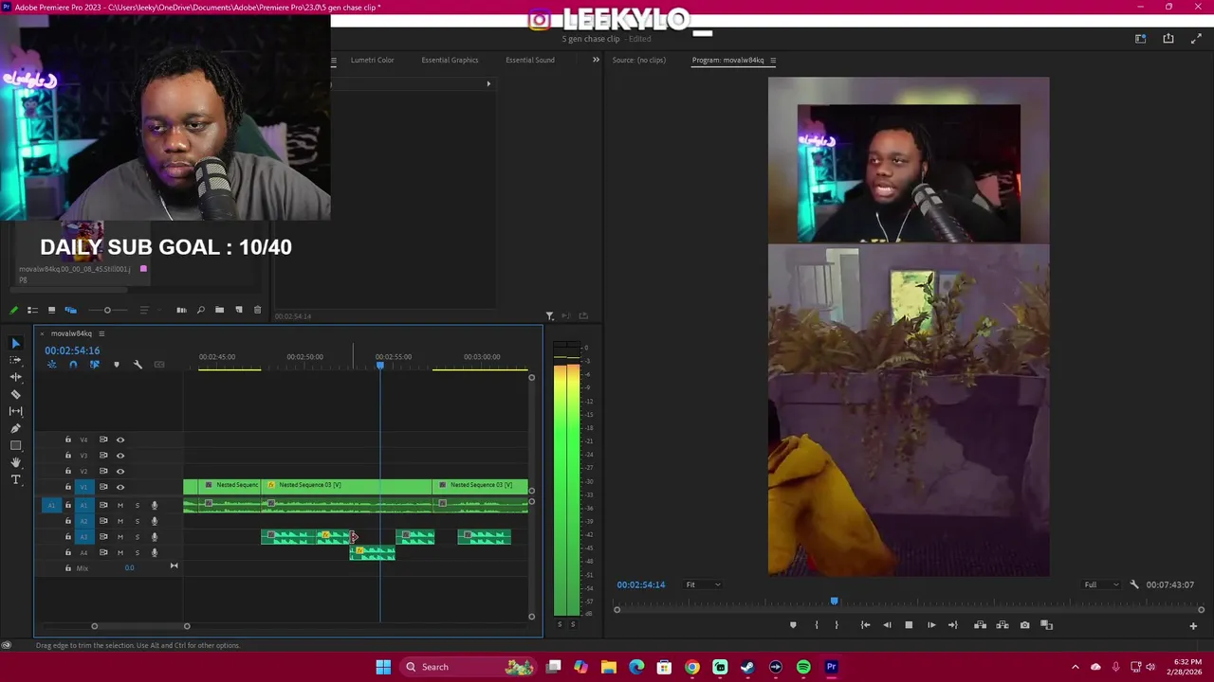Go to Out point in Program monitor

(x=953, y=625)
